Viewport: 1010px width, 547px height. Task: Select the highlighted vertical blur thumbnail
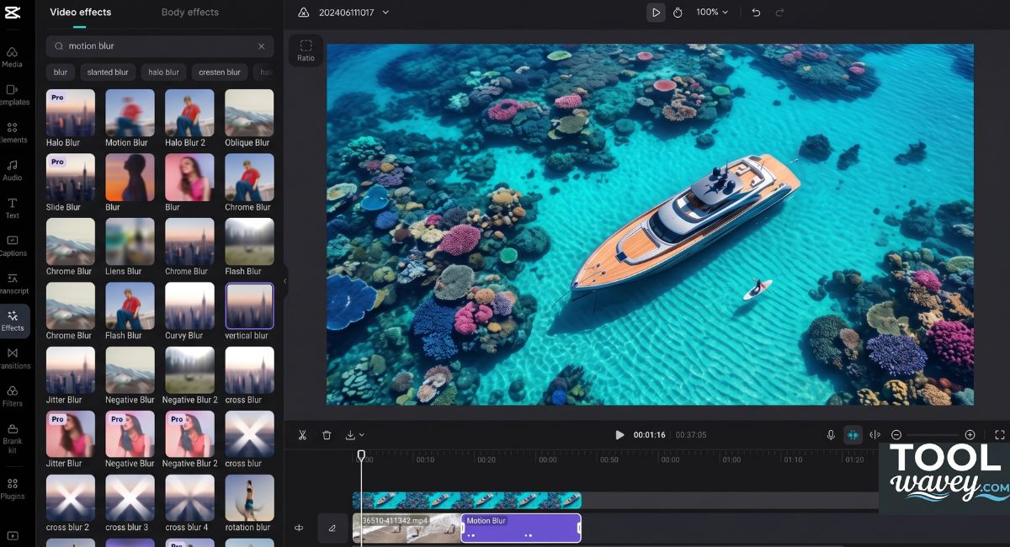pos(249,306)
